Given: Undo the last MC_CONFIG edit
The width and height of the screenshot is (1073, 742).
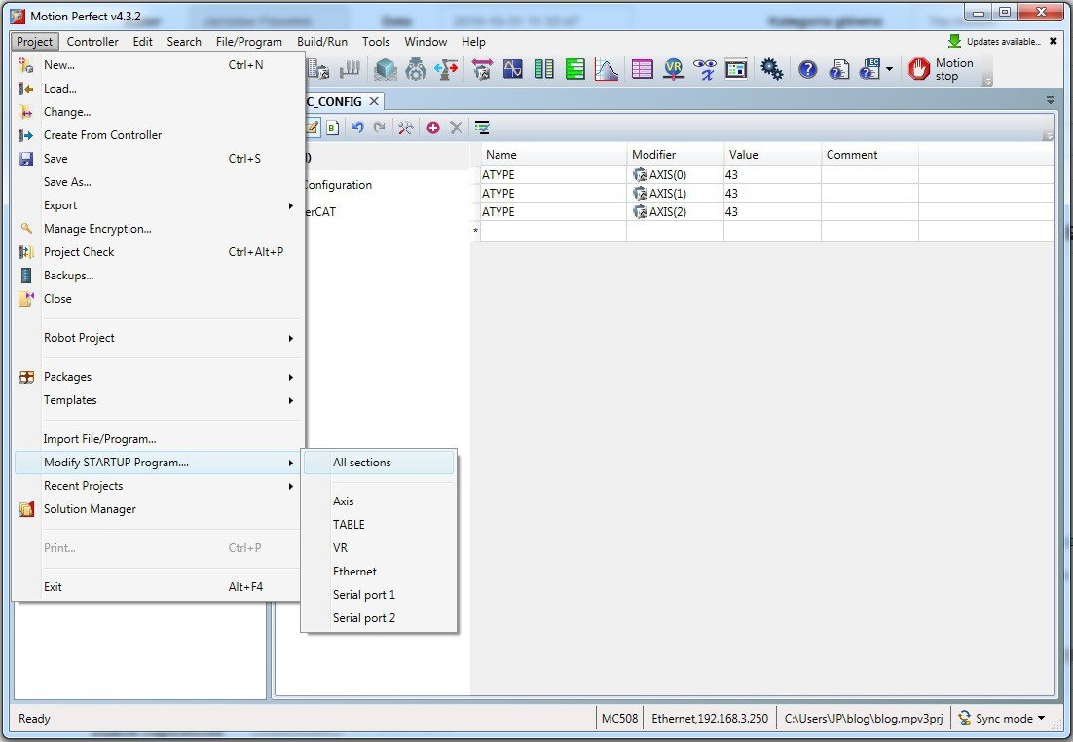Looking at the screenshot, I should pos(357,128).
